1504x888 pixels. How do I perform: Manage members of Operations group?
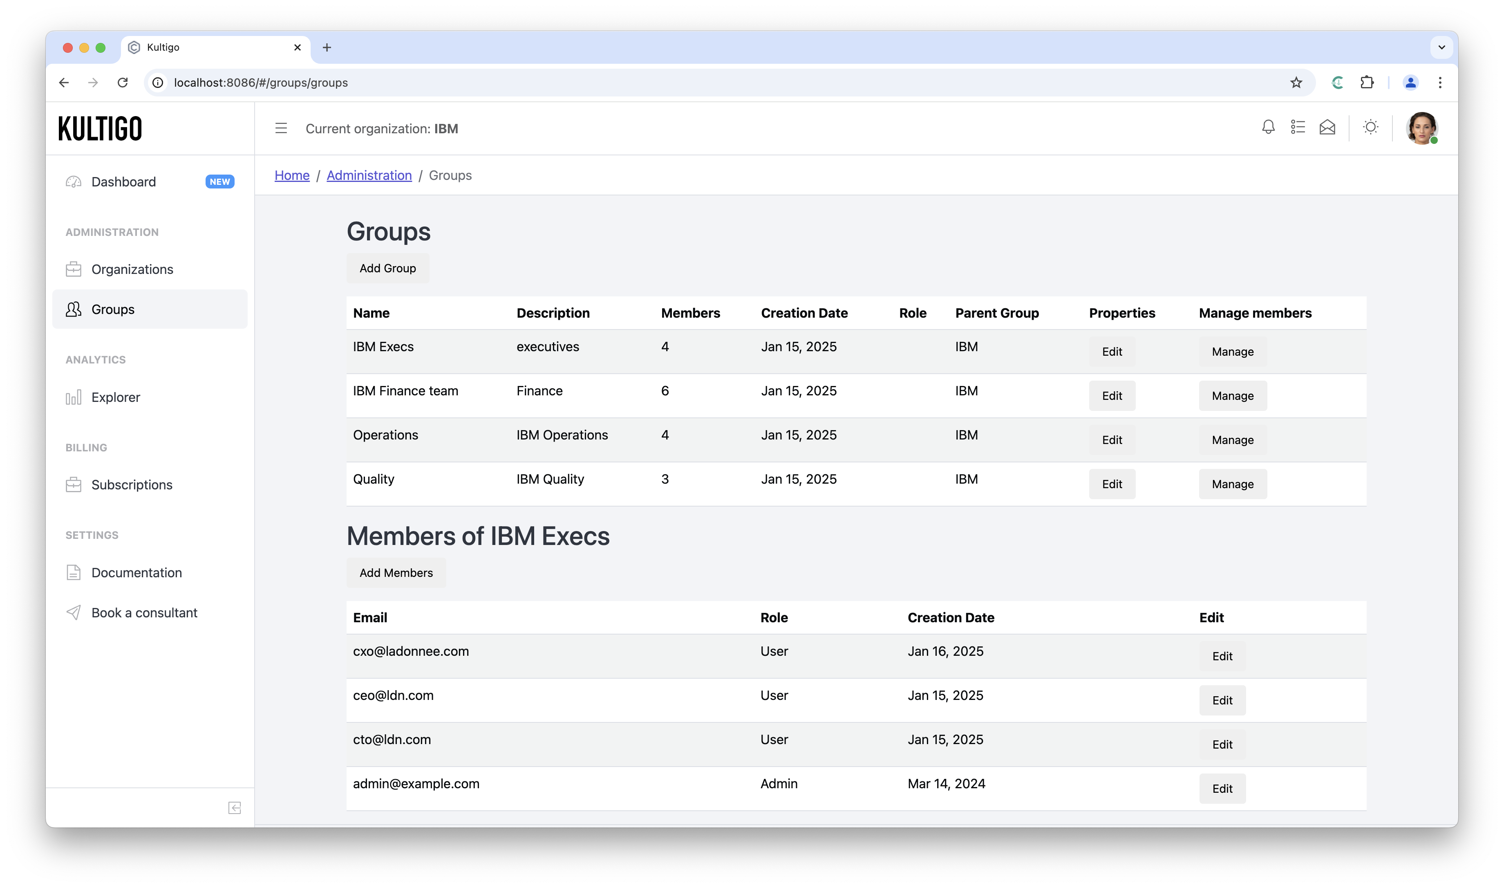coord(1233,440)
